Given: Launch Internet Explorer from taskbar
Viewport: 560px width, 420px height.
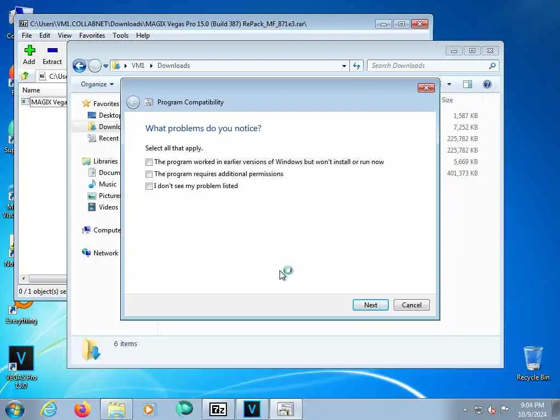Looking at the screenshot, I should coord(49,409).
